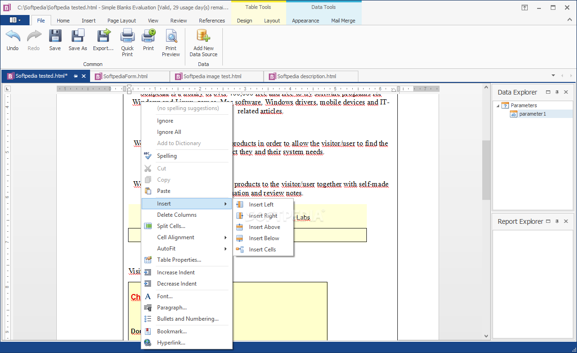Close the Softpedia tested.html tab

[x=84, y=76]
